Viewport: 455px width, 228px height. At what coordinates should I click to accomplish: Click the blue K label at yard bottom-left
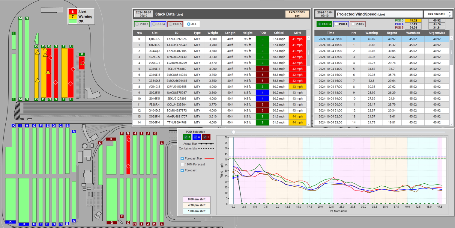[10, 222]
